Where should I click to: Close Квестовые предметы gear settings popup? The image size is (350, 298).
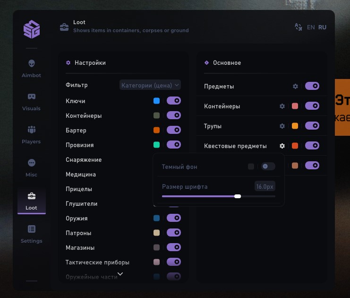coord(282,146)
